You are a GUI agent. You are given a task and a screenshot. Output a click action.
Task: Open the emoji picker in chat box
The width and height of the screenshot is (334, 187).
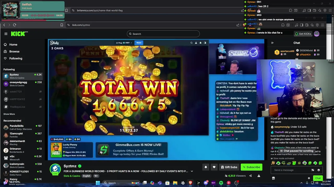(x=319, y=170)
